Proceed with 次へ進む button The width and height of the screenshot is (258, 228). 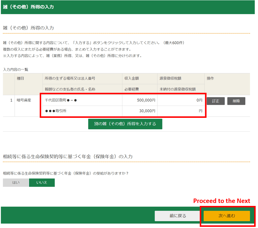pos(227,216)
